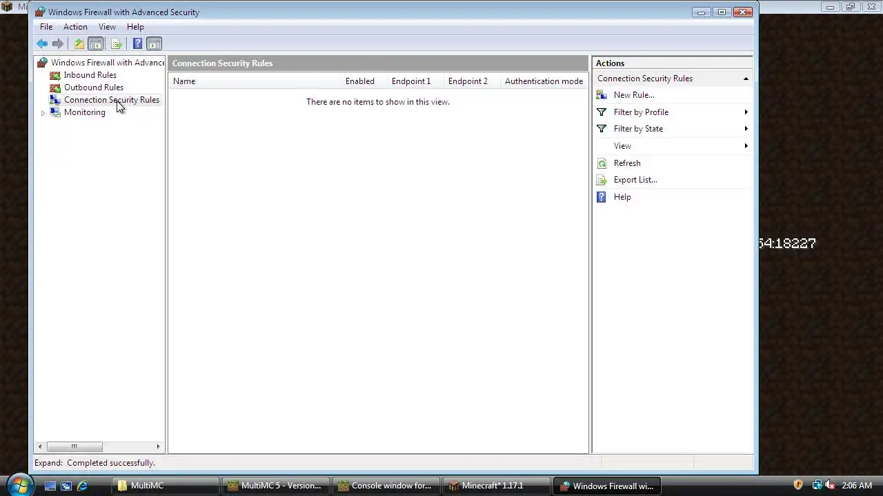Click the New Rule icon in Actions

602,95
